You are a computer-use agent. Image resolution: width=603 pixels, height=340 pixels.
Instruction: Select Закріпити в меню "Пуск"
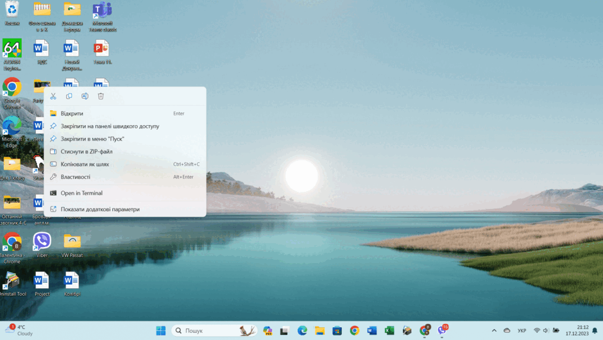pyautogui.click(x=125, y=139)
